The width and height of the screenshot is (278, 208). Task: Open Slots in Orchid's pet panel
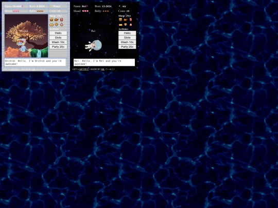[58, 37]
